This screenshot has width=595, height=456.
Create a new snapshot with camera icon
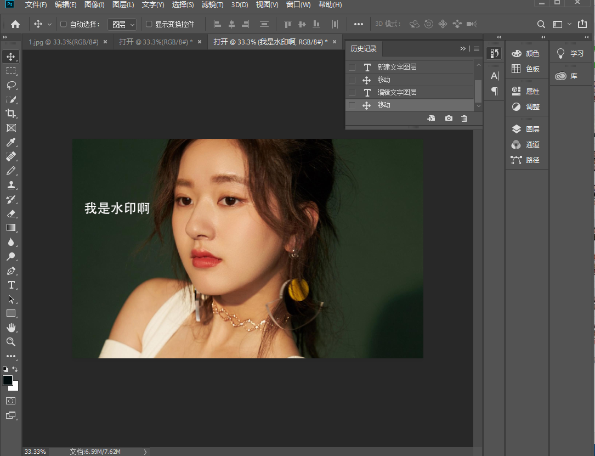point(449,119)
